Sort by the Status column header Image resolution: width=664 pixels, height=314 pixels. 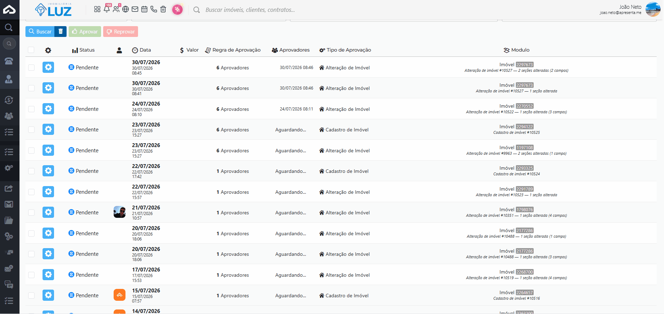pyautogui.click(x=83, y=50)
